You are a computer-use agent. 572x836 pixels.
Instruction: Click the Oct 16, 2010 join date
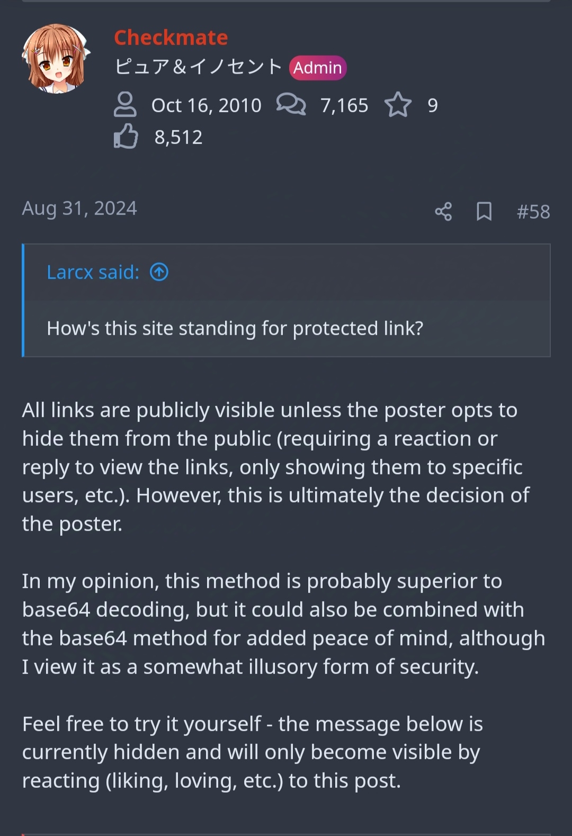coord(206,105)
